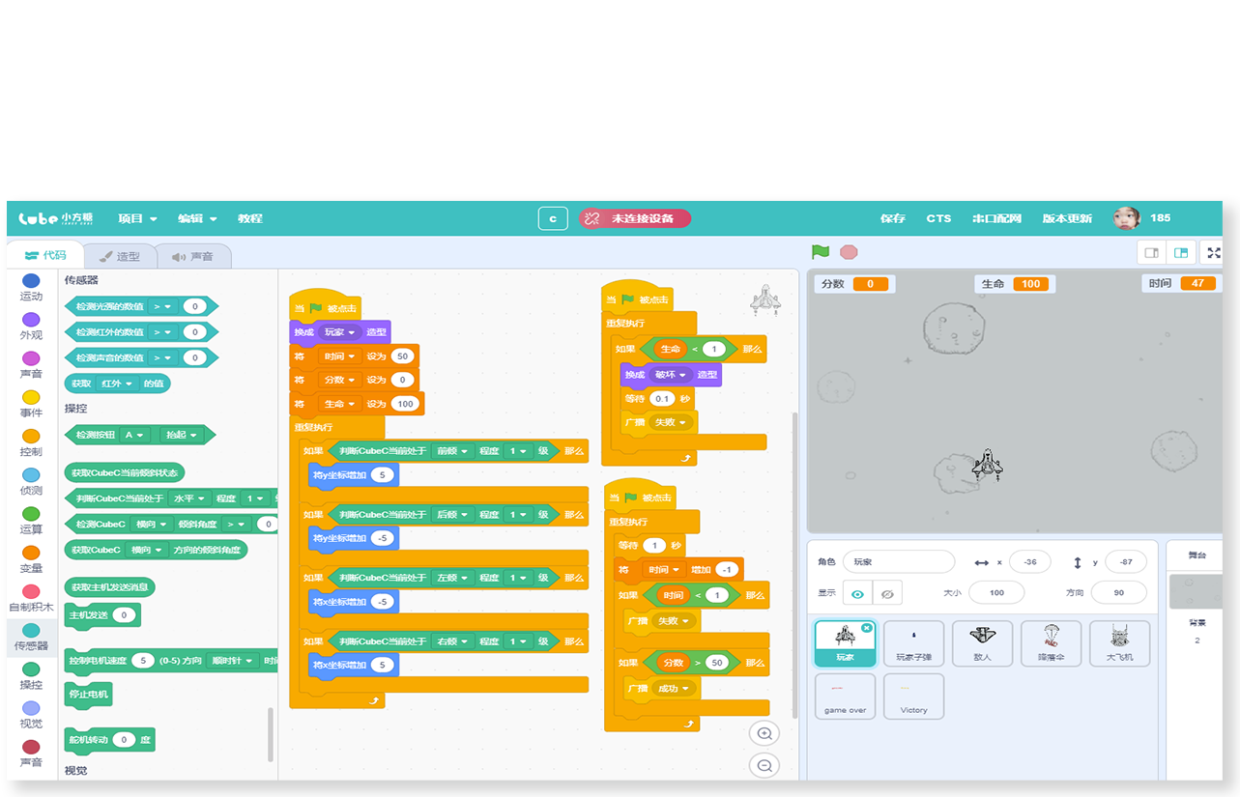Click the 版本更新 version update link
The width and height of the screenshot is (1240, 797).
click(x=1067, y=218)
